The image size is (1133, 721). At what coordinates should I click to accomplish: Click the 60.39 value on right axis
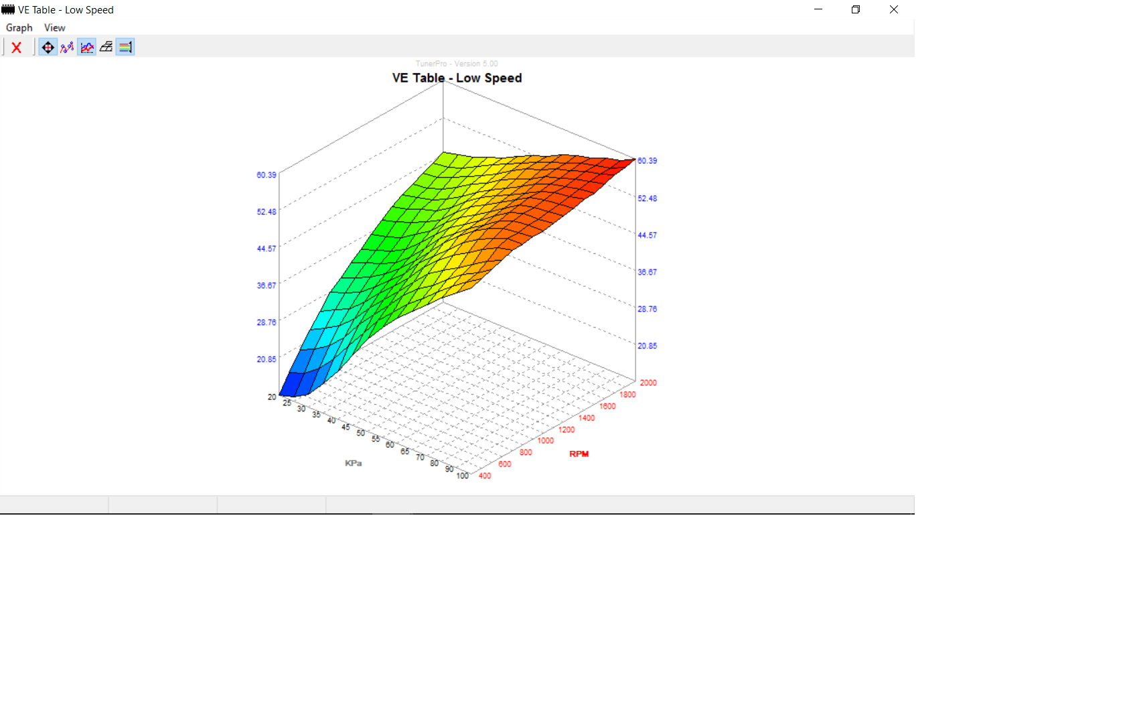tap(647, 161)
